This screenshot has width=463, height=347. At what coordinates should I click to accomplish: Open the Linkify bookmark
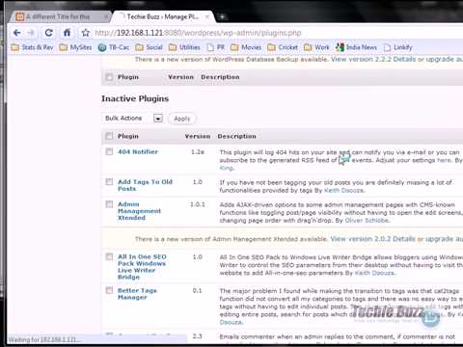coord(397,47)
